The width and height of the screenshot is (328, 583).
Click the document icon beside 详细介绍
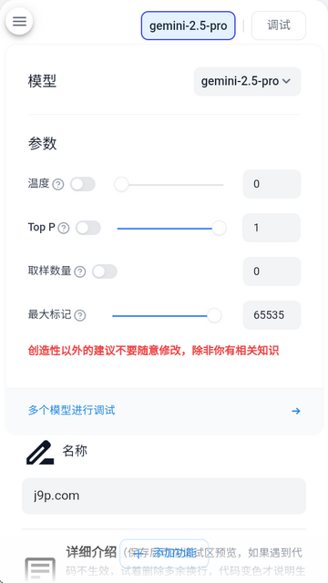coord(40,569)
